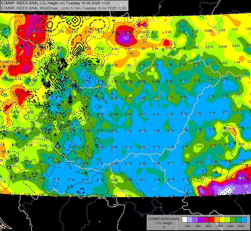Click the ECMWF-INDEX-ANAL title in the legend box
The height and width of the screenshot is (231, 251).
pos(164,219)
